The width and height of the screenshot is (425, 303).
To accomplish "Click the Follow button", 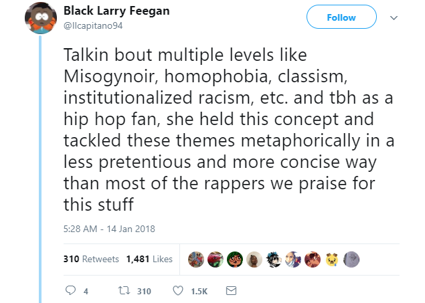I will (x=341, y=18).
